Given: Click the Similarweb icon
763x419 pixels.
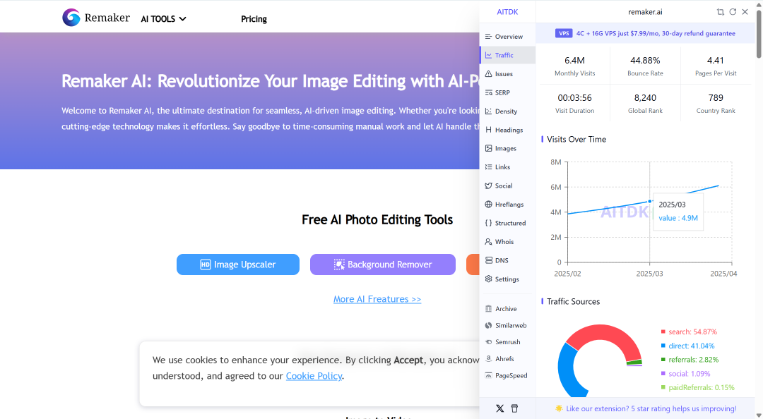Looking at the screenshot, I should click(489, 326).
